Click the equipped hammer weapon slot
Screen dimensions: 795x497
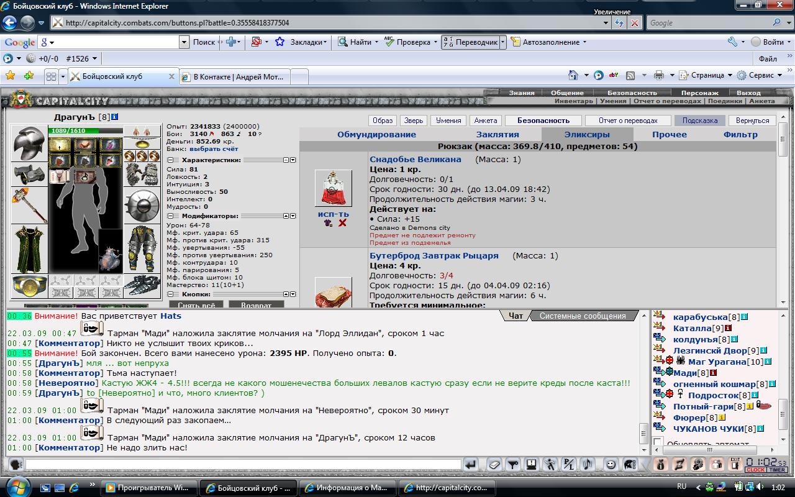coord(29,205)
